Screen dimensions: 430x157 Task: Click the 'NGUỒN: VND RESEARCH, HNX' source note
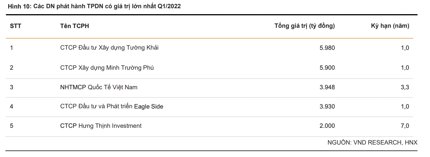pos(372,143)
